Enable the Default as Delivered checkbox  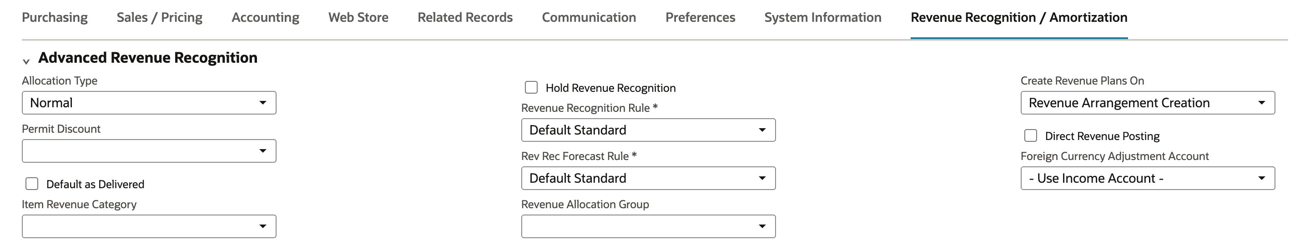click(x=32, y=184)
